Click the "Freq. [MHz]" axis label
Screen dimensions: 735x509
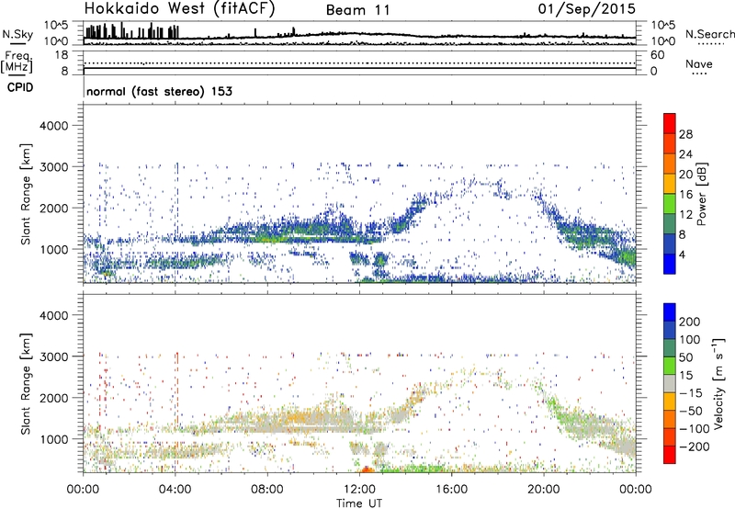click(17, 62)
